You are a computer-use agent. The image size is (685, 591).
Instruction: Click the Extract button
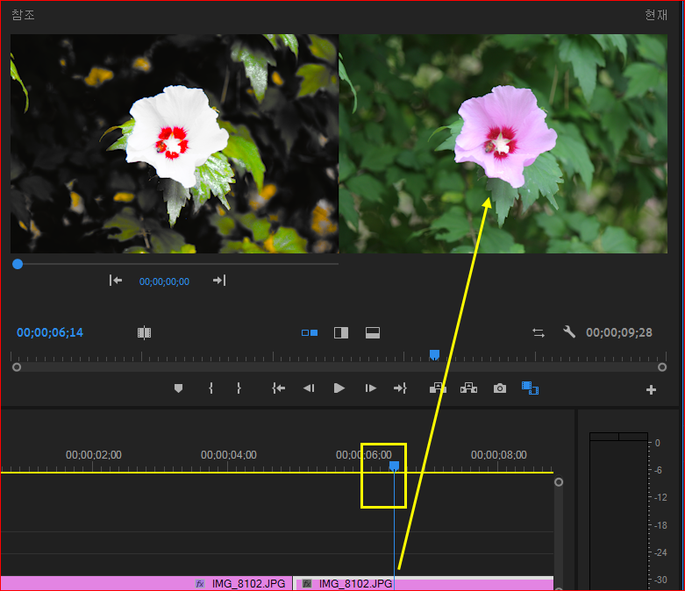point(468,388)
